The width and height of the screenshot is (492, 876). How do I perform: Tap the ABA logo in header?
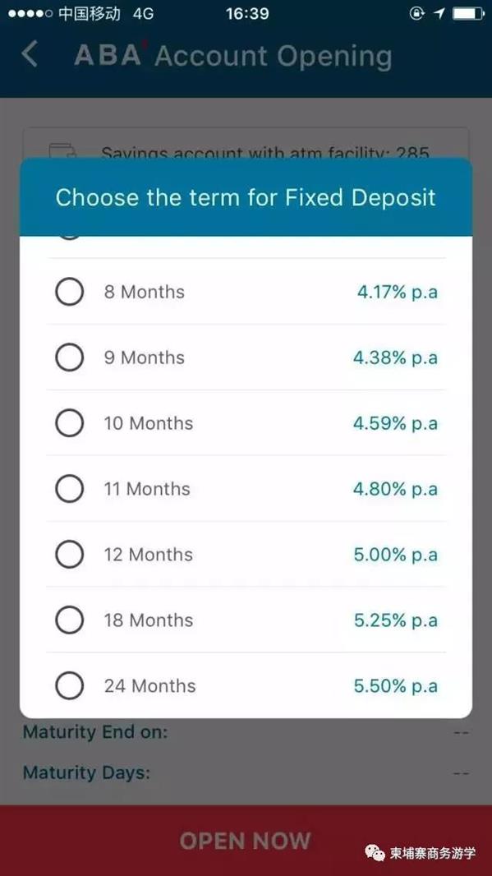[108, 55]
